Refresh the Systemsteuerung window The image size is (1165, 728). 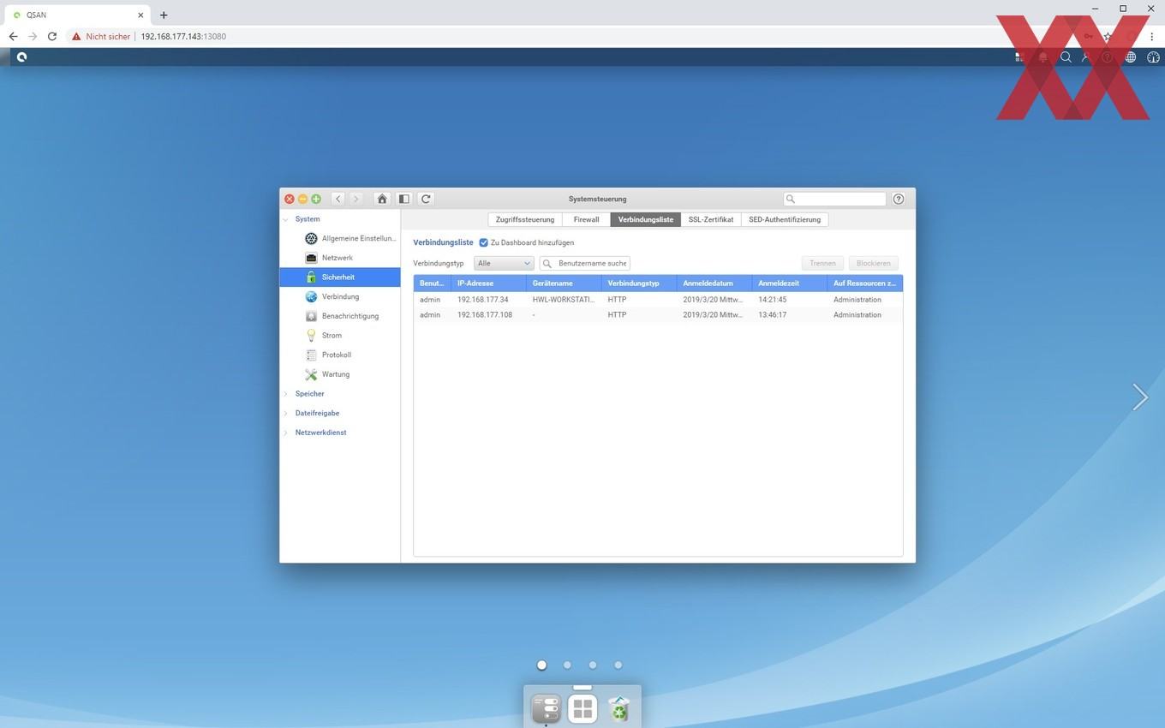426,199
